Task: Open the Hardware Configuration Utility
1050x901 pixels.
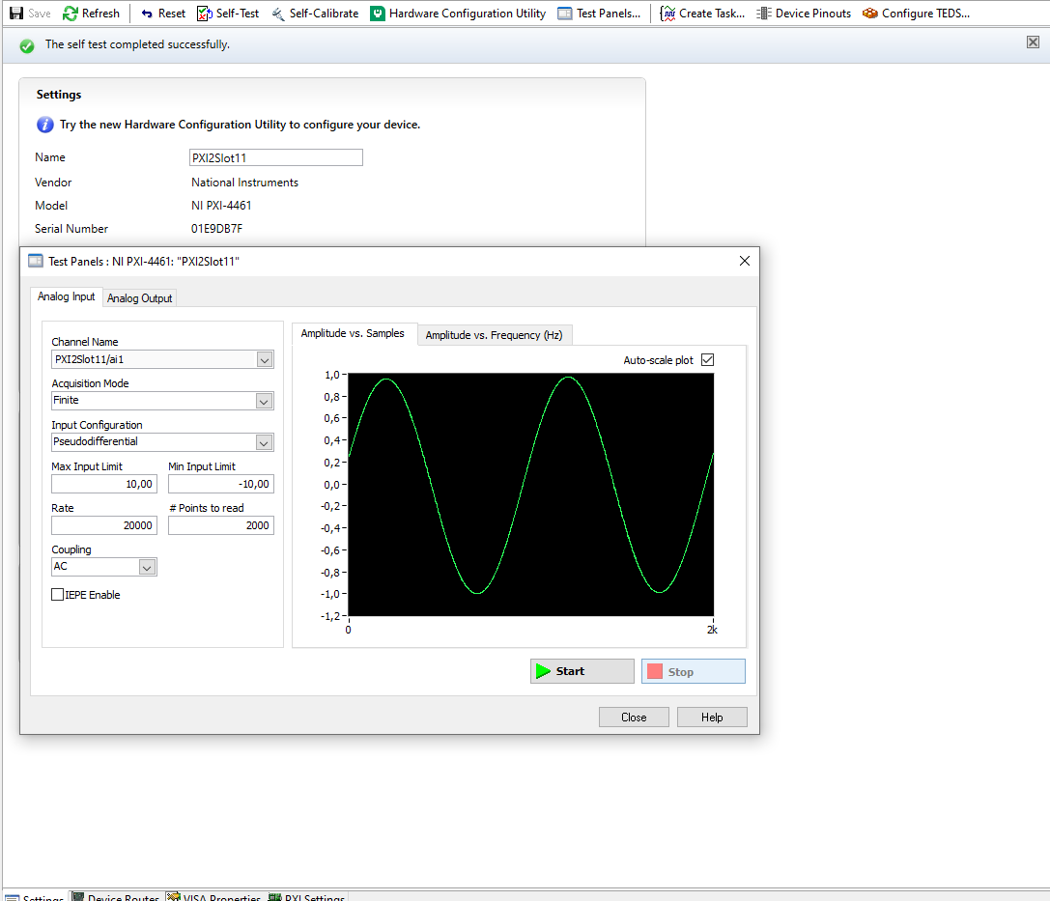Action: pyautogui.click(x=458, y=14)
